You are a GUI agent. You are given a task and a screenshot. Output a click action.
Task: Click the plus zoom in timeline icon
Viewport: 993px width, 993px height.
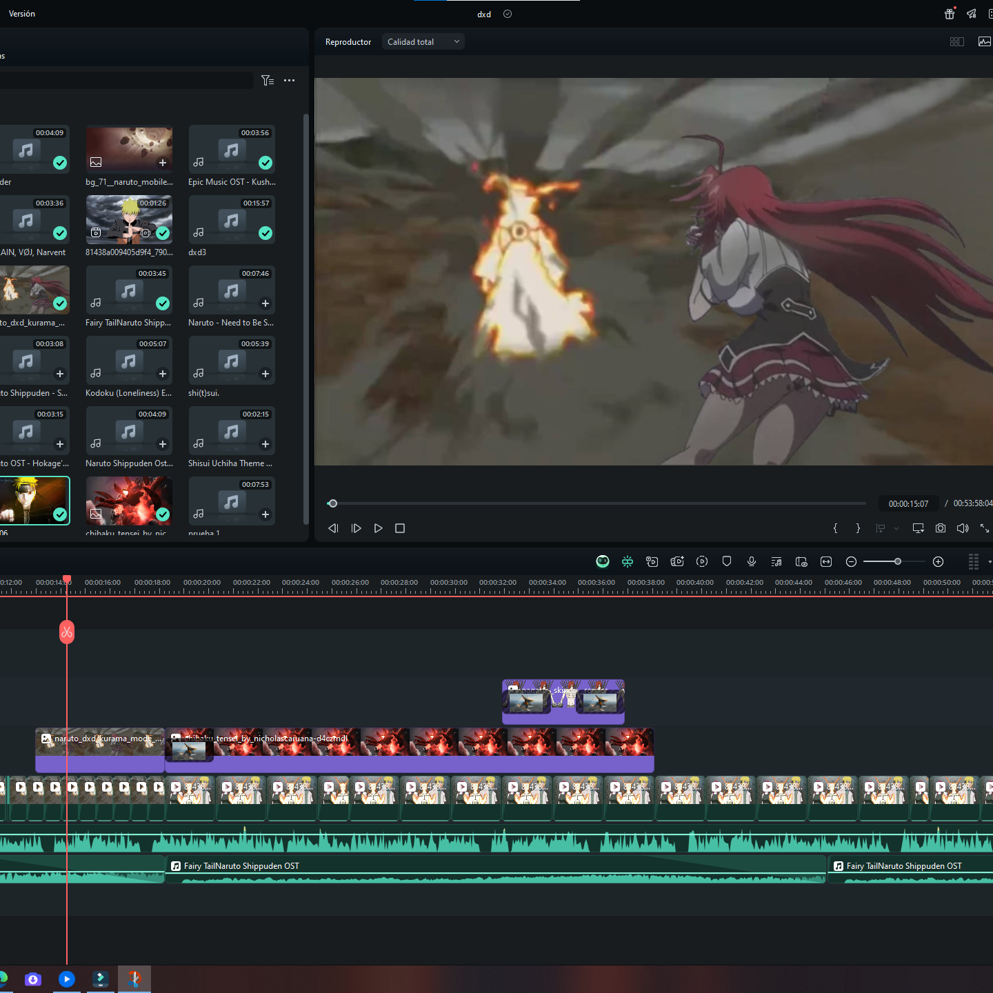coord(938,561)
